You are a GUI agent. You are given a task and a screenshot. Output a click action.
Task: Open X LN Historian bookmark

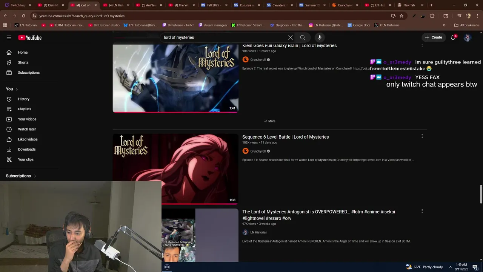coord(386,25)
